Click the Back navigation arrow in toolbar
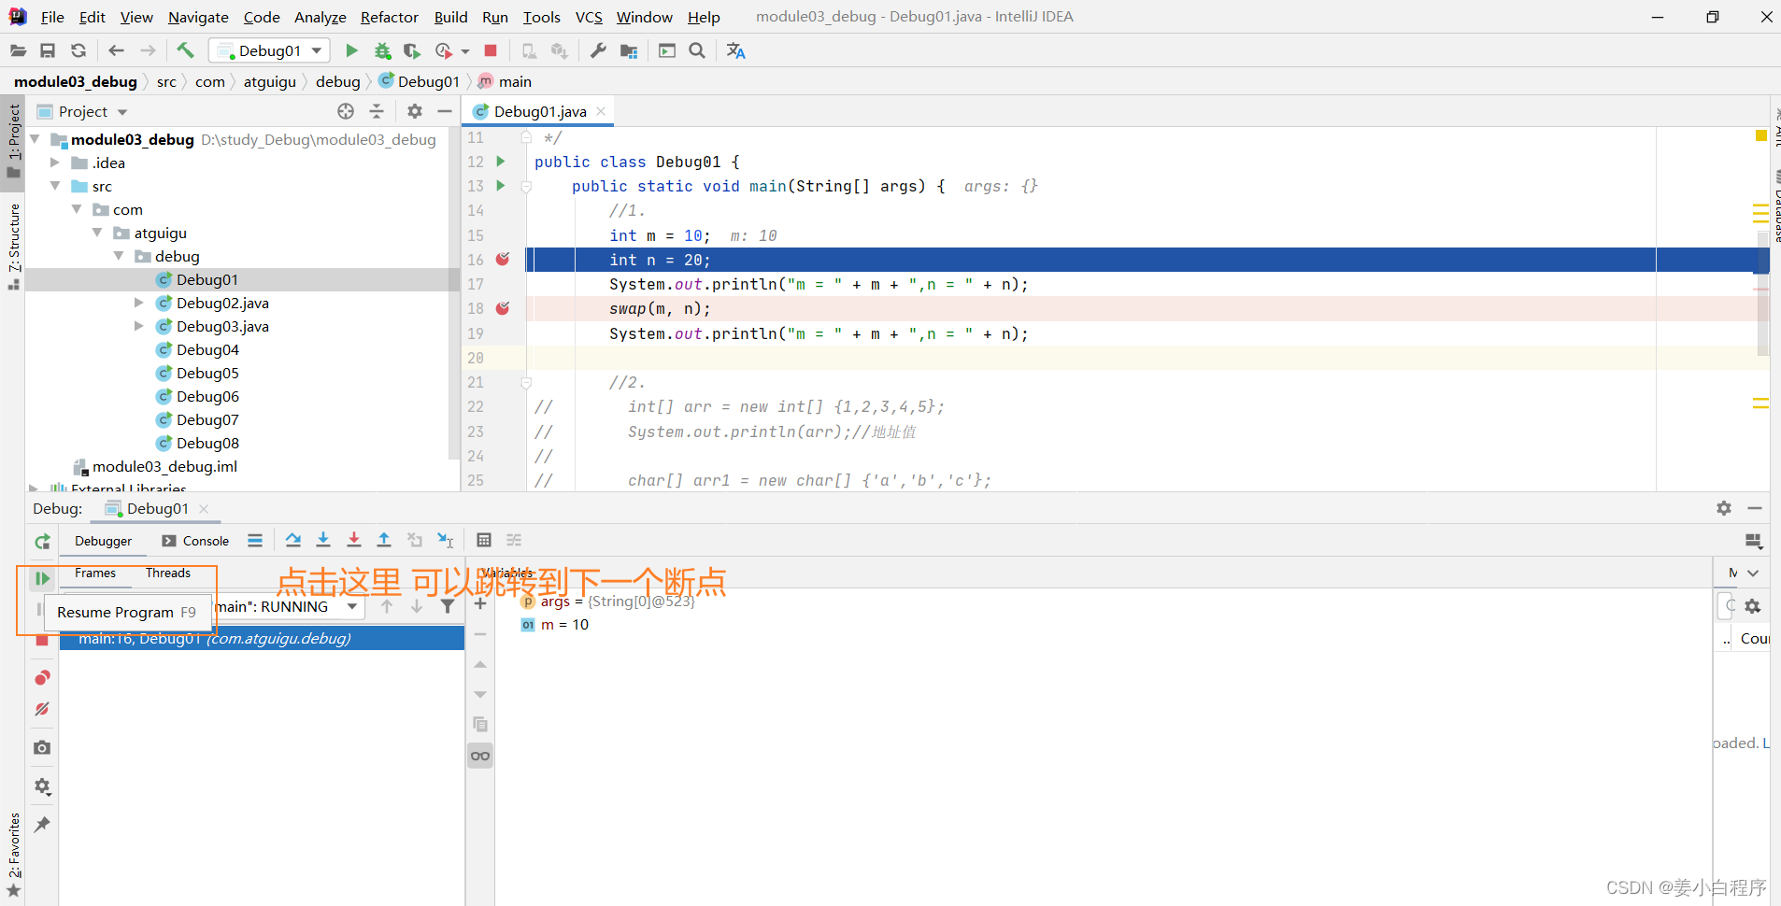 (x=116, y=50)
